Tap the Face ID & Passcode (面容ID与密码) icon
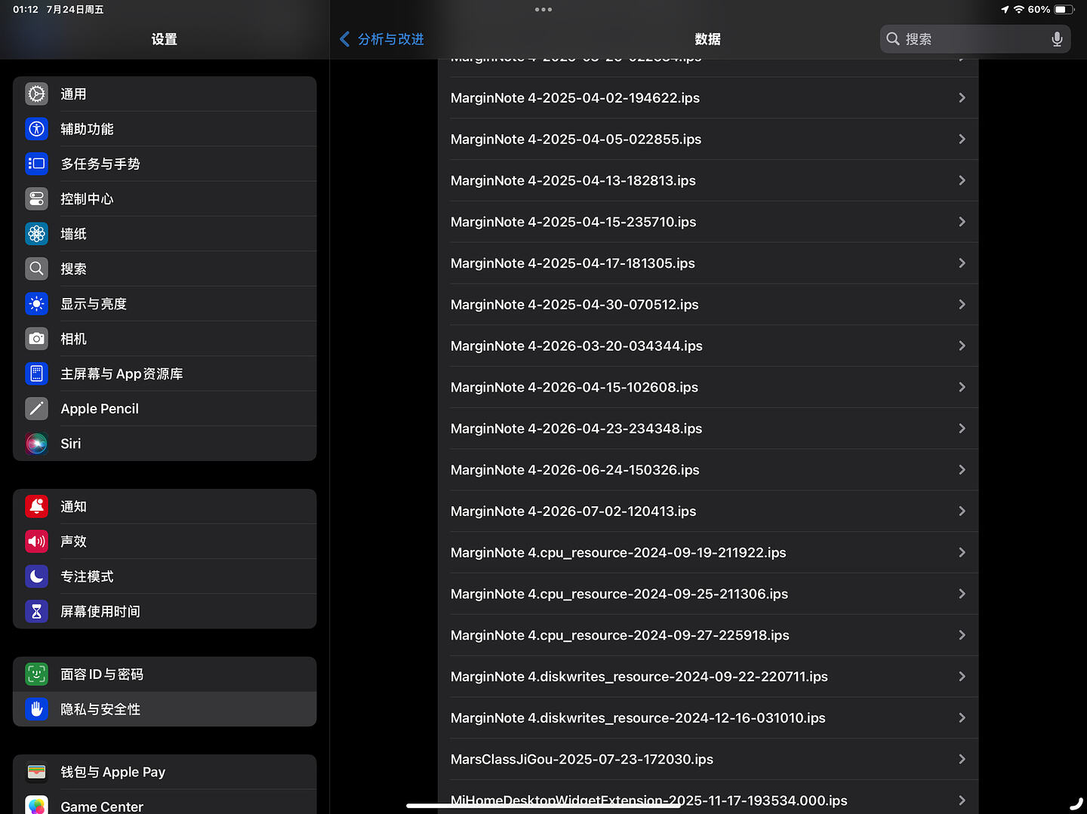 click(x=36, y=674)
